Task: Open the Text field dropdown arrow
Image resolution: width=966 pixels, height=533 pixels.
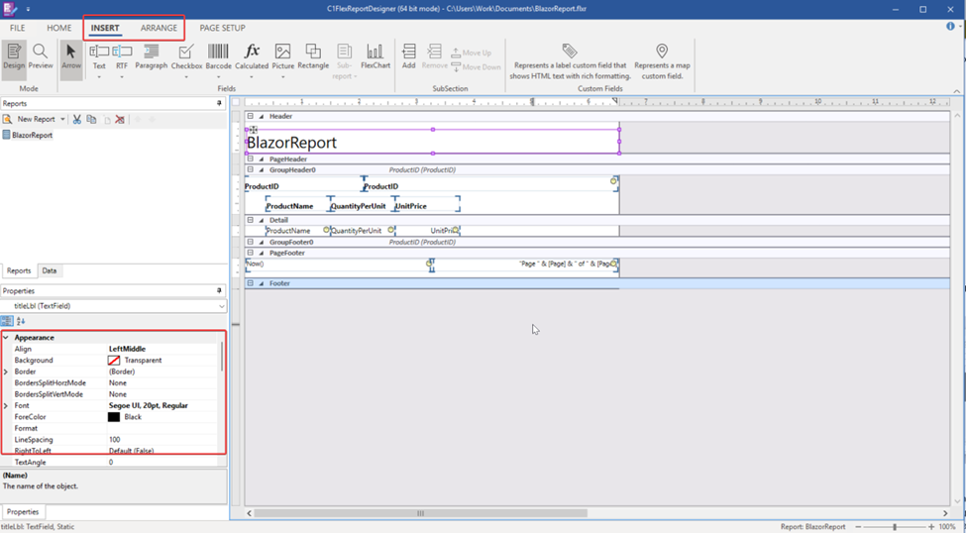Action: (x=99, y=77)
